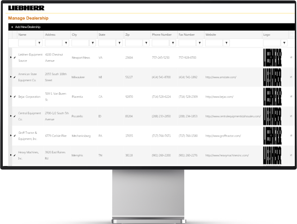Edit the Central Equipment Co. entry

point(14,116)
